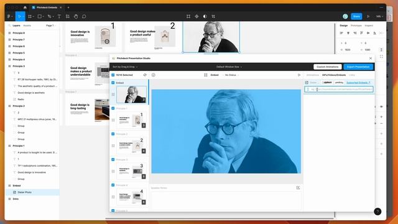This screenshot has height=224, width=398.
Task: Click the Create component icon
Action: [x=197, y=17]
